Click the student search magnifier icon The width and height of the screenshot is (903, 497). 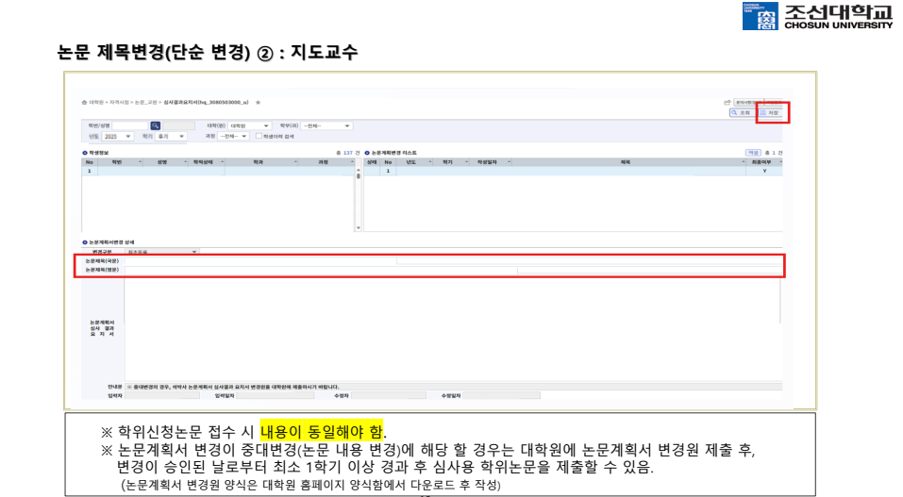point(156,125)
